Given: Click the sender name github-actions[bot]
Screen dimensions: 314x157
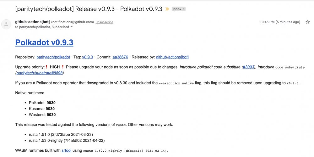Looking at the screenshot, I should (x=32, y=22).
